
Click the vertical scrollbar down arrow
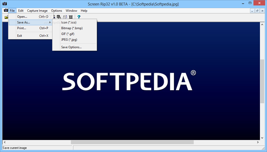point(262,138)
